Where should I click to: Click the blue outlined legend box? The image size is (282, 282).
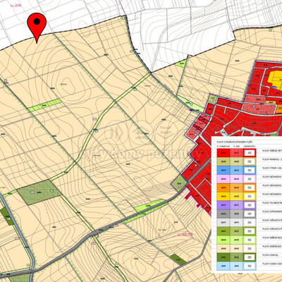(250, 170)
